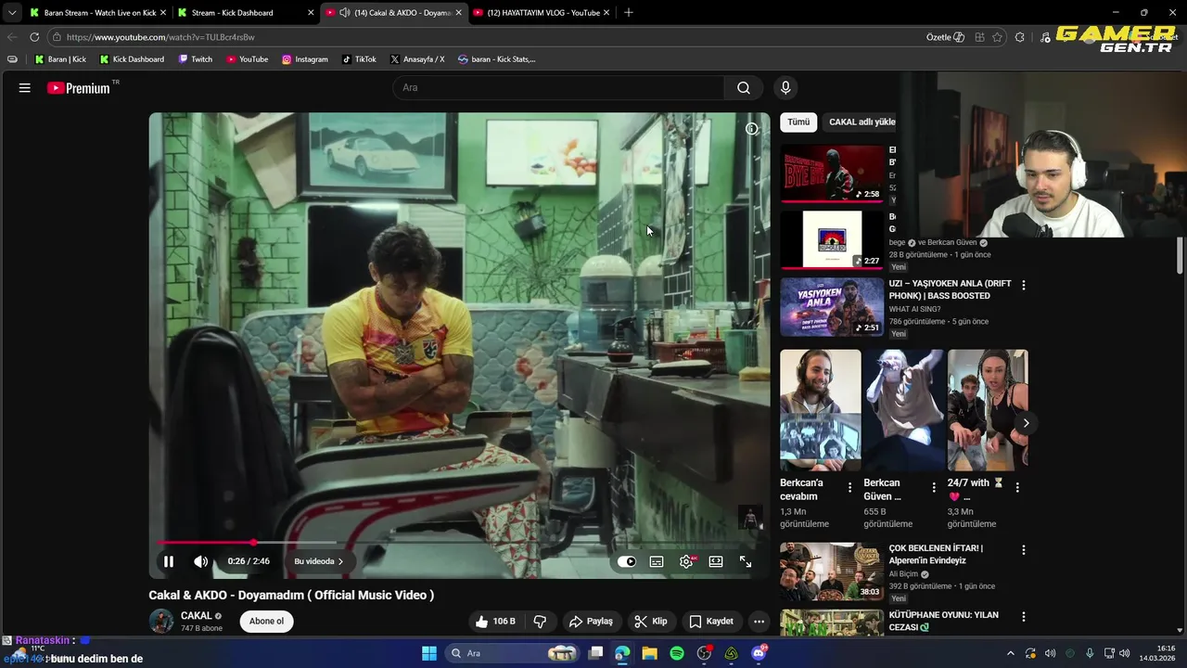Open the 'Anasayfa / X' bookmark
This screenshot has height=668, width=1187.
(417, 59)
